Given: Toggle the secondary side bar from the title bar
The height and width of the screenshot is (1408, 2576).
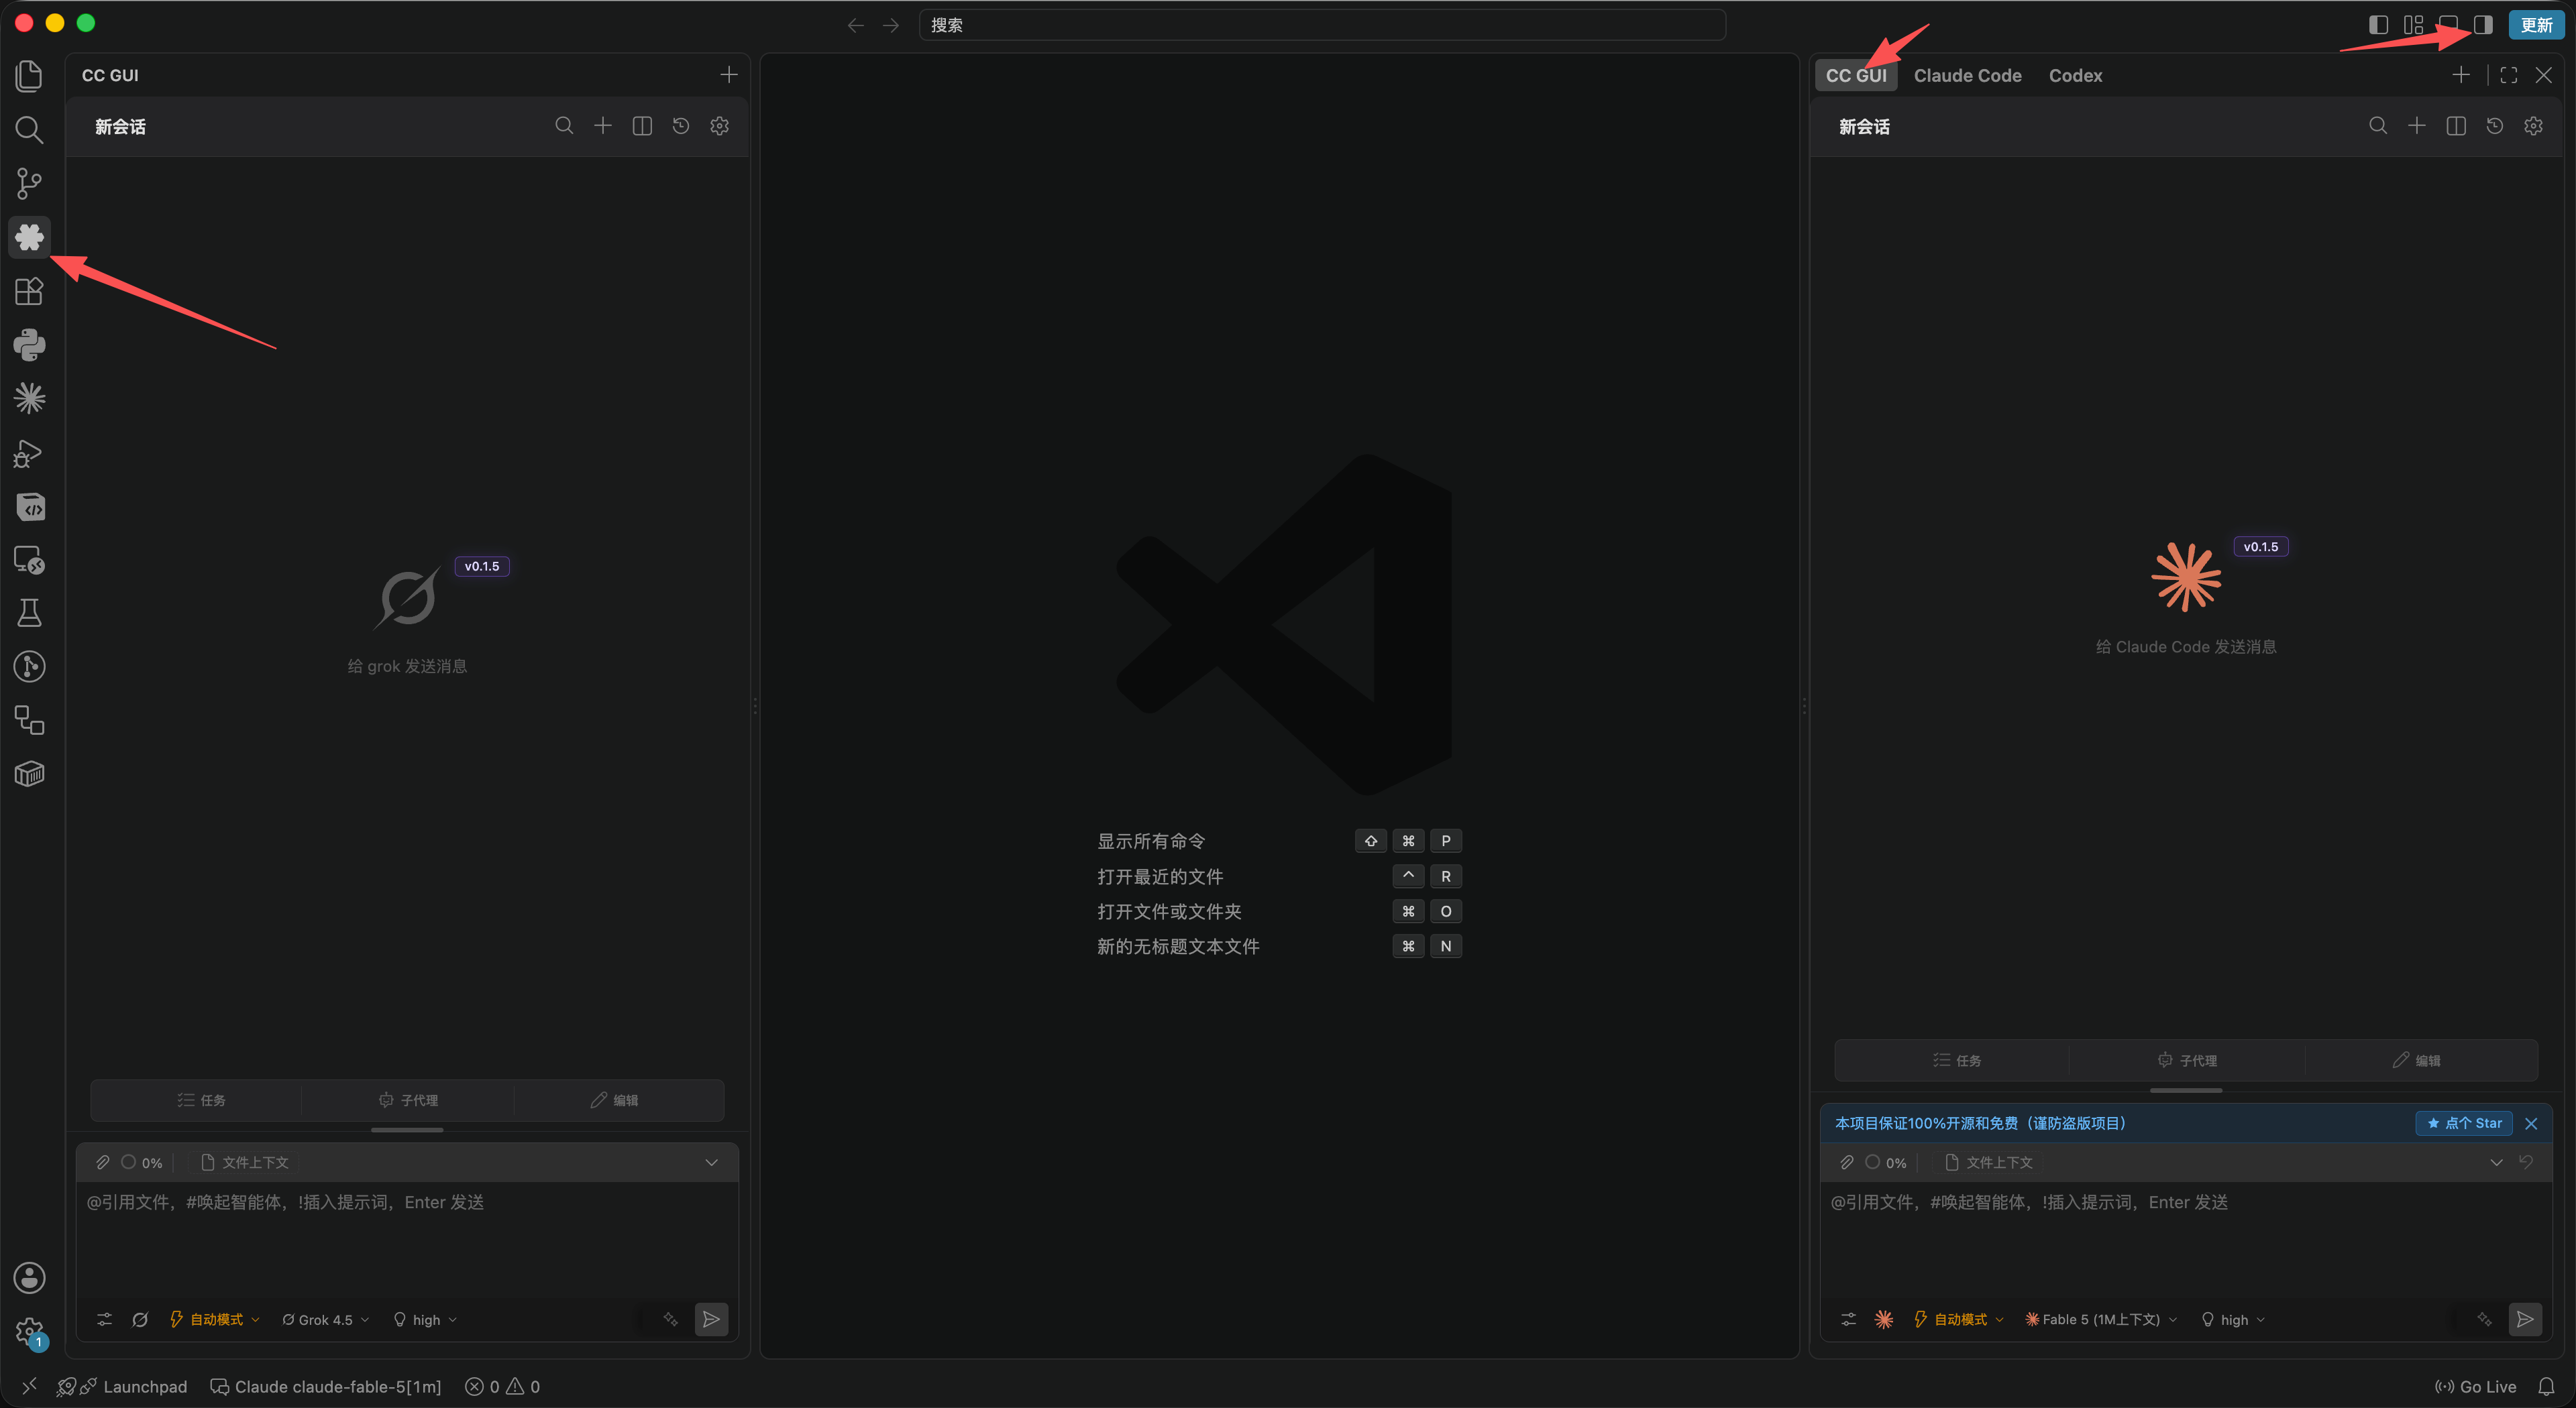Looking at the screenshot, I should point(2483,25).
